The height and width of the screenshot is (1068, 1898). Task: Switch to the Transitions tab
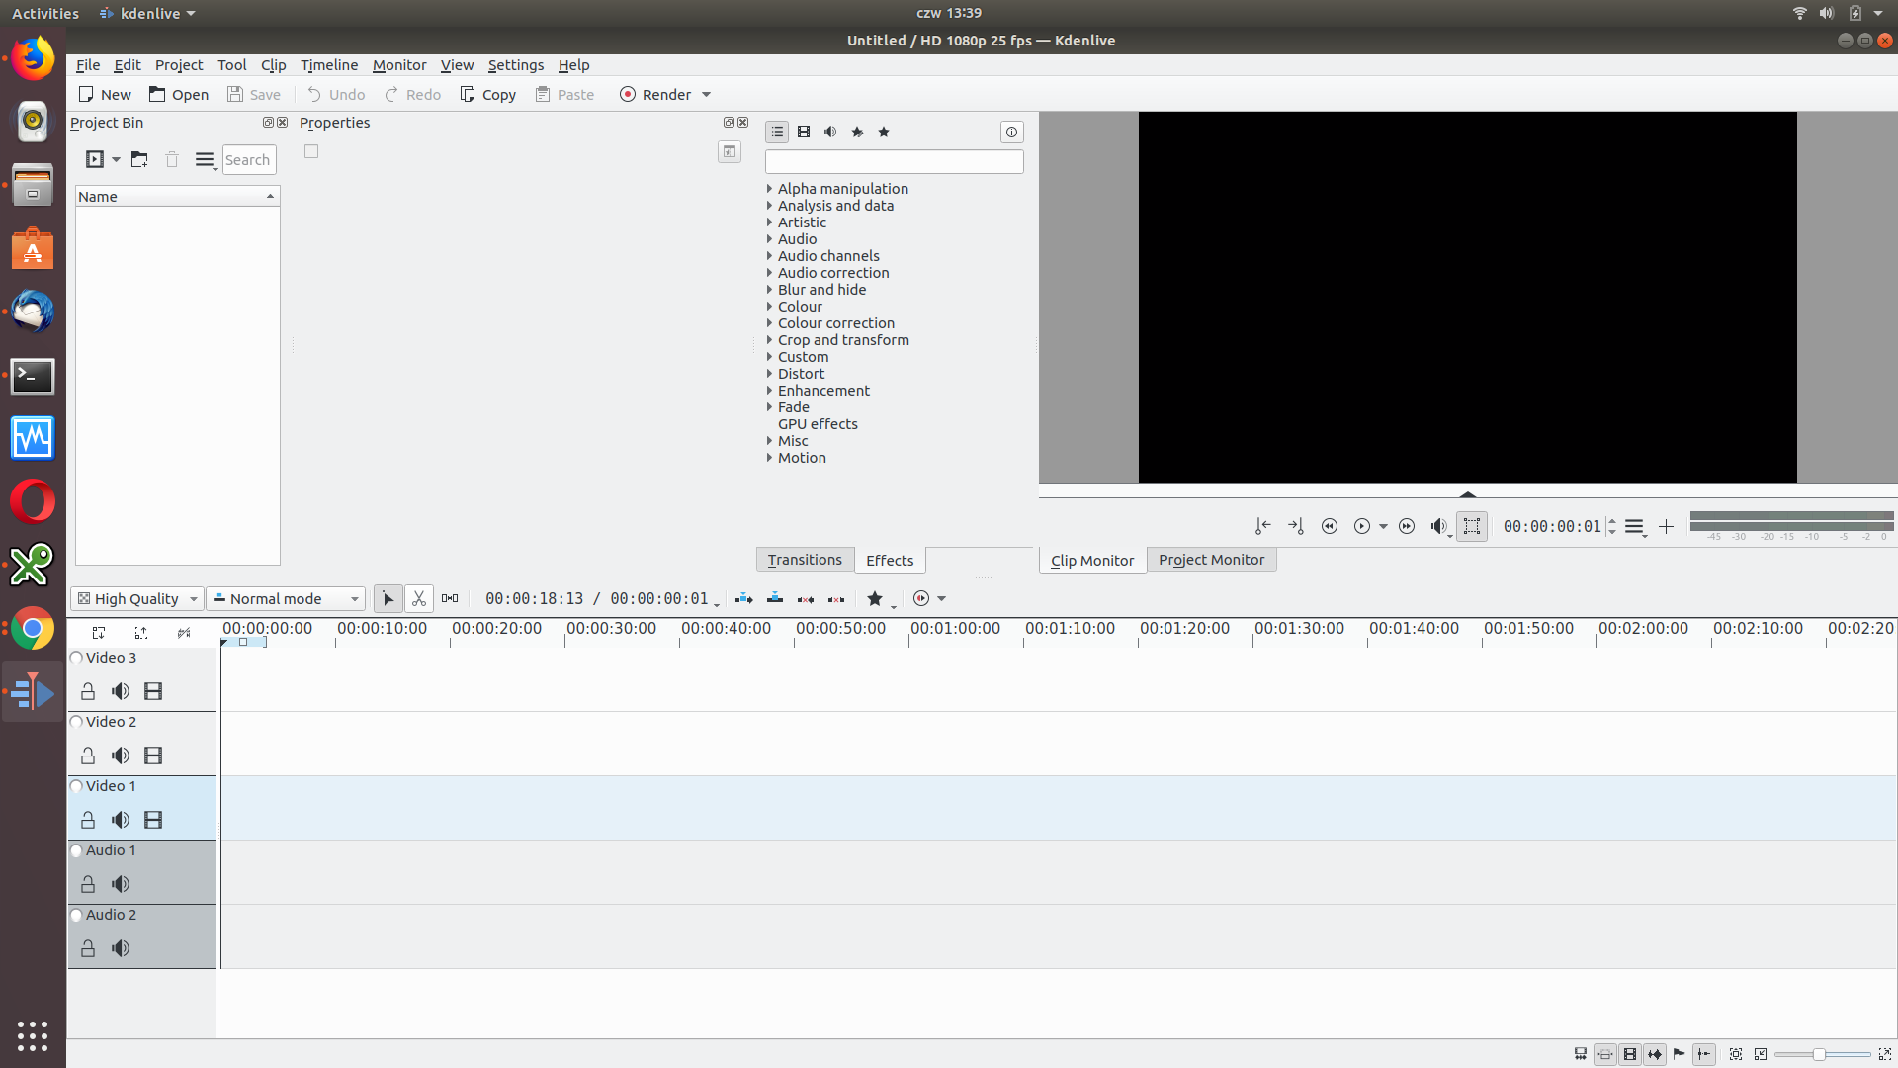point(805,560)
